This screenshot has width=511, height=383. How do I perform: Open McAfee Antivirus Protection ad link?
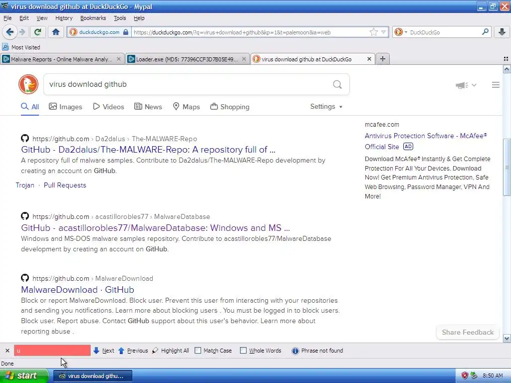(x=426, y=141)
